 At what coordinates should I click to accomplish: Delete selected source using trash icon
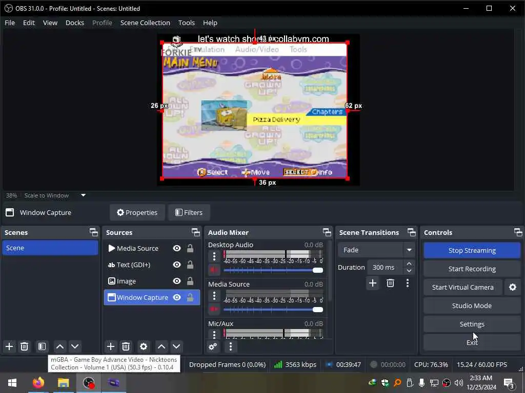coord(126,346)
